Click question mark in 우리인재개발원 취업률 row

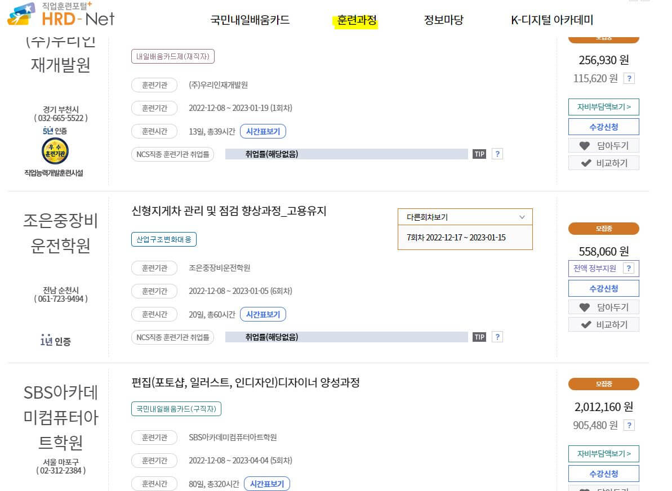coord(497,154)
